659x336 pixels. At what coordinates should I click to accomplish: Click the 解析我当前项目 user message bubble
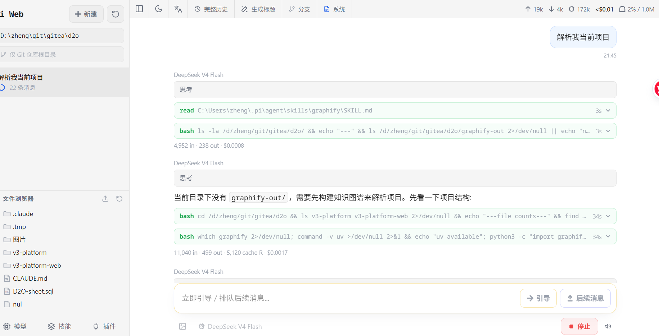583,37
